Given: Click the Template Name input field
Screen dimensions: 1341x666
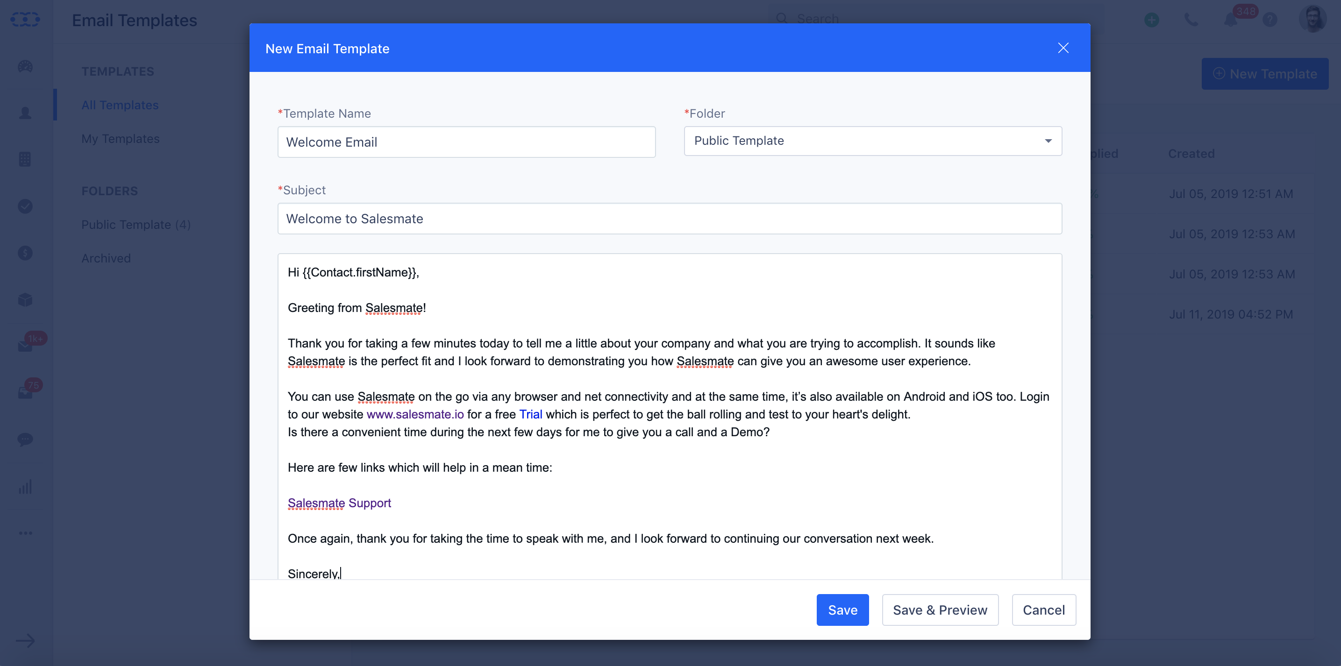Looking at the screenshot, I should click(x=468, y=141).
